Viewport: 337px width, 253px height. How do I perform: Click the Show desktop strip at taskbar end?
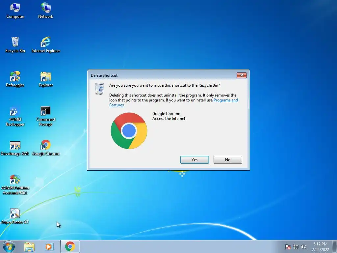pos(335,246)
